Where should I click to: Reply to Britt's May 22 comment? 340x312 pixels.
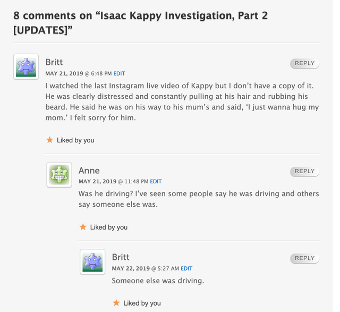click(x=304, y=258)
